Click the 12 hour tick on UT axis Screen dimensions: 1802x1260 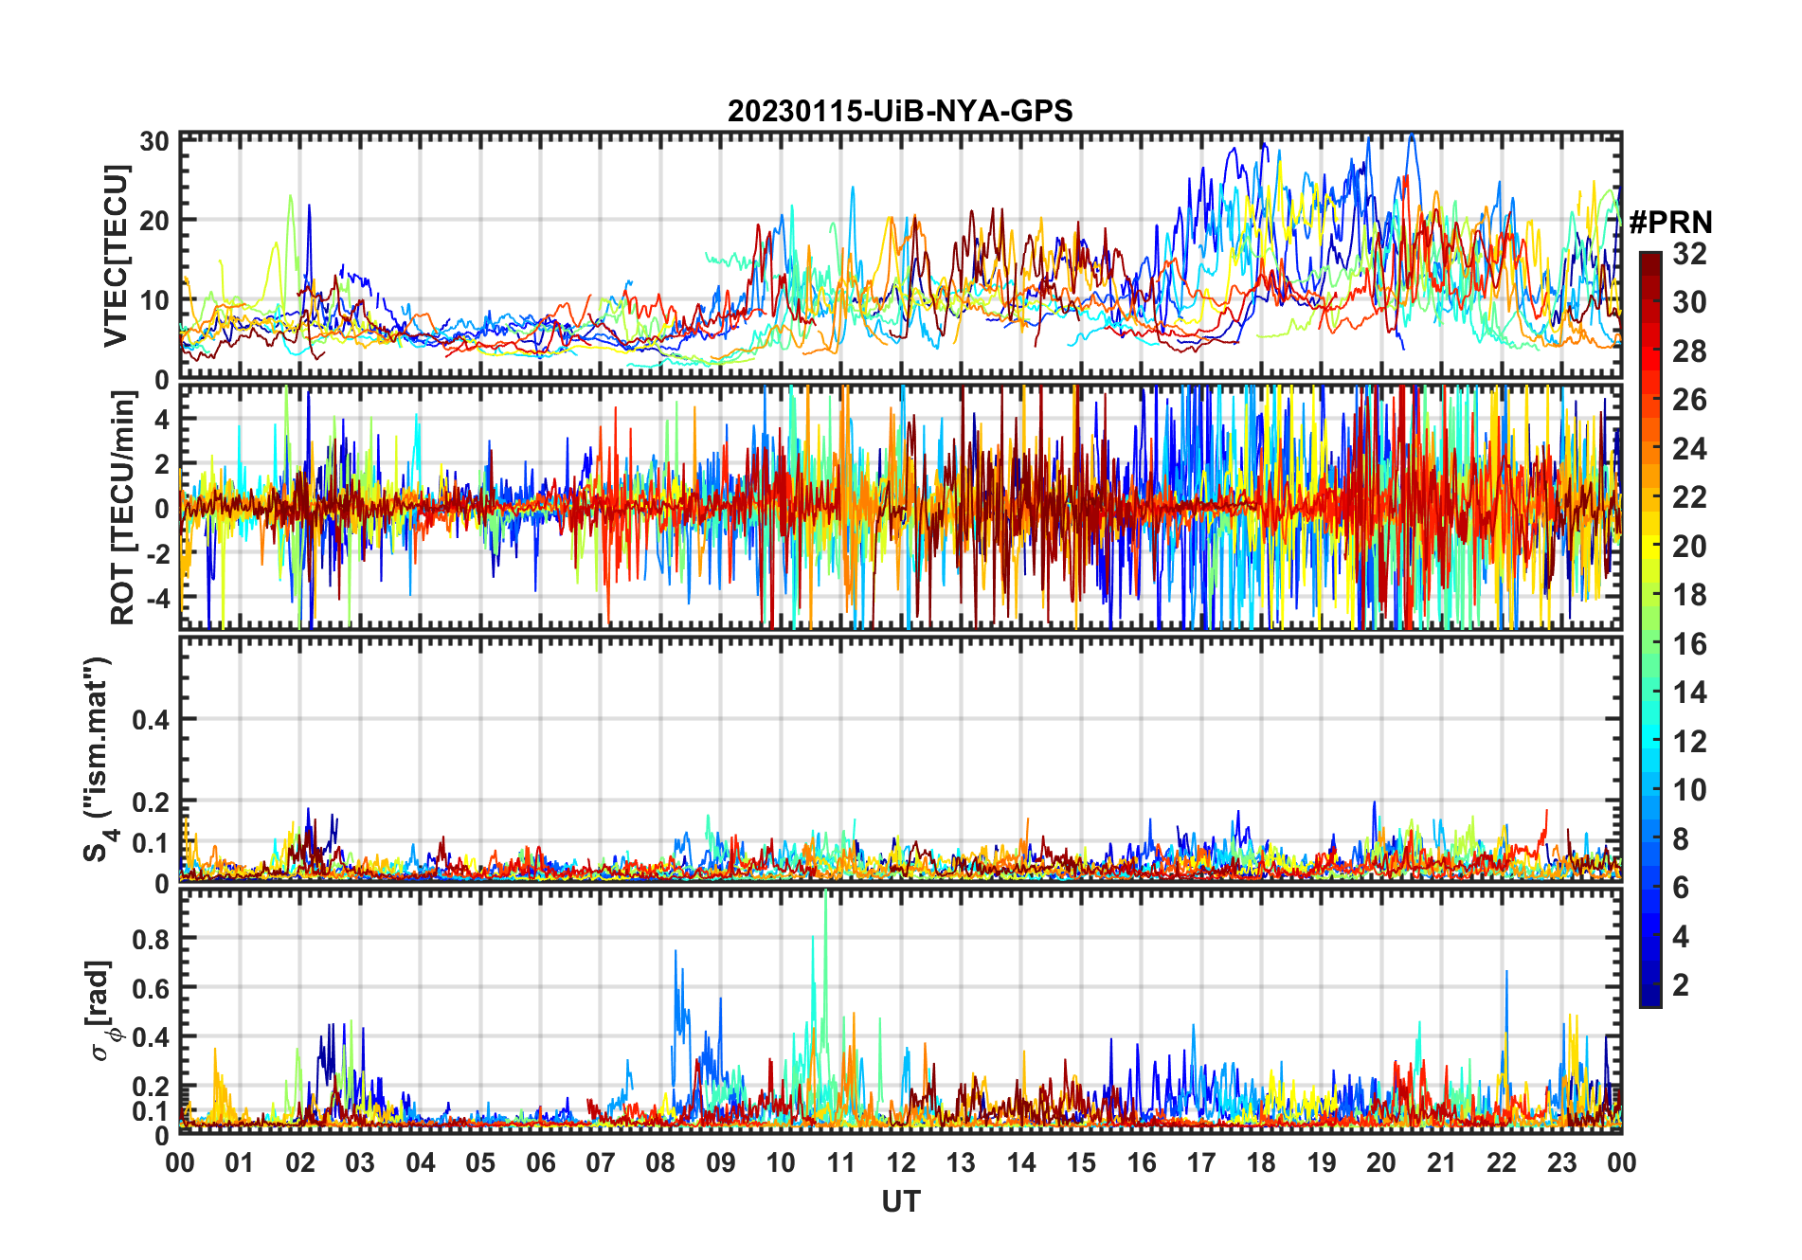point(901,1162)
